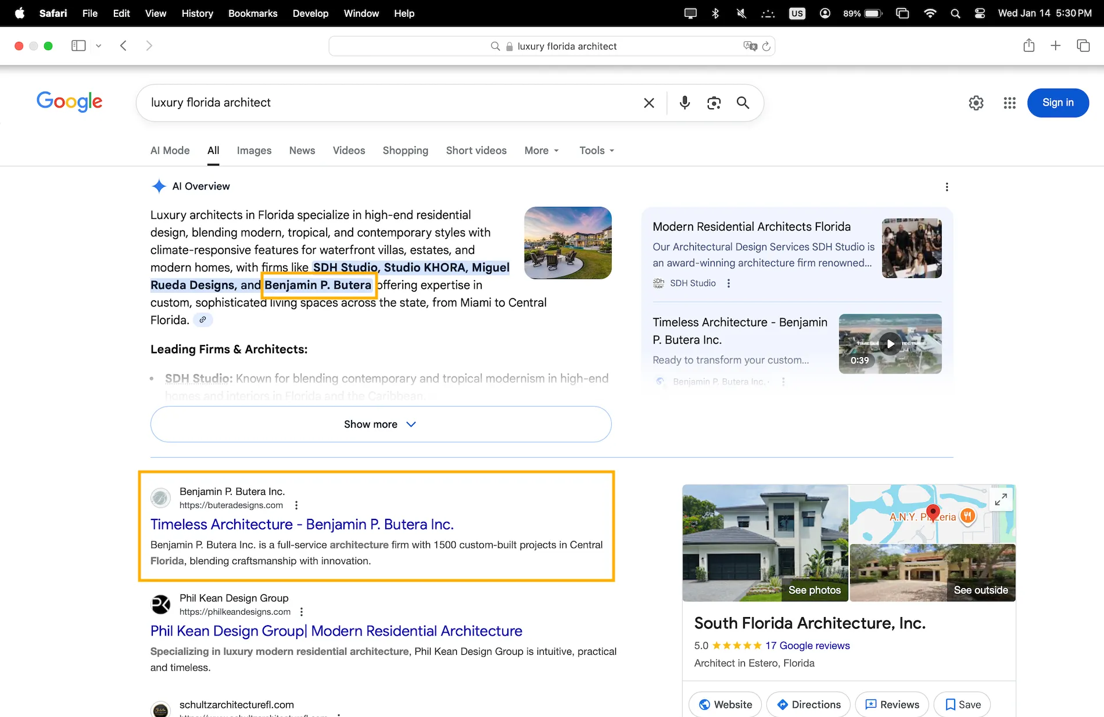Reload the page from the address bar
Viewport: 1104px width, 717px height.
[766, 46]
